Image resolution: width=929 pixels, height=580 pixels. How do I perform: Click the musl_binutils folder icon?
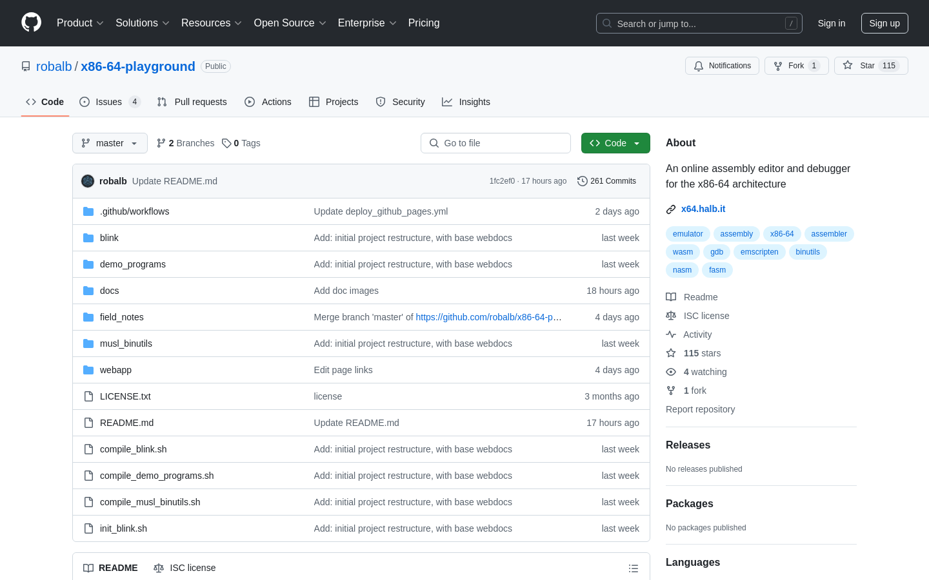point(88,343)
